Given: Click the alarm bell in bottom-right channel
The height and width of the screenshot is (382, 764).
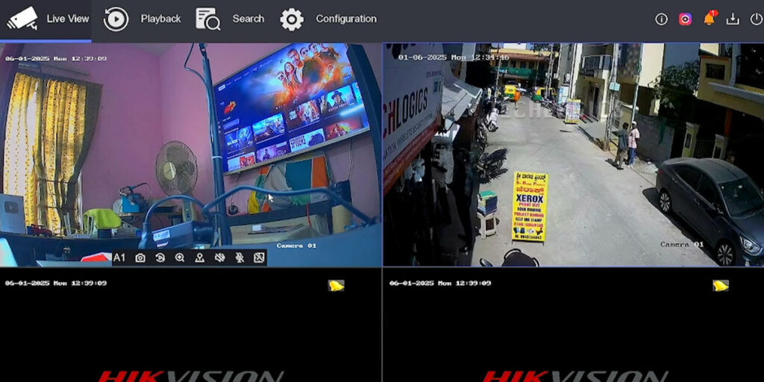Looking at the screenshot, I should [720, 286].
